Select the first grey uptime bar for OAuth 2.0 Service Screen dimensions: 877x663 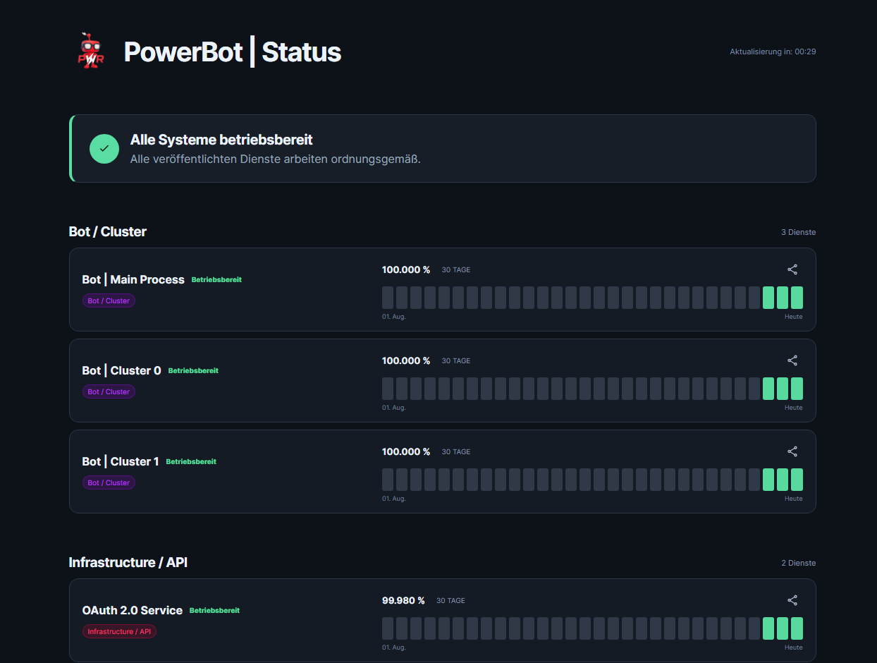pyautogui.click(x=388, y=628)
